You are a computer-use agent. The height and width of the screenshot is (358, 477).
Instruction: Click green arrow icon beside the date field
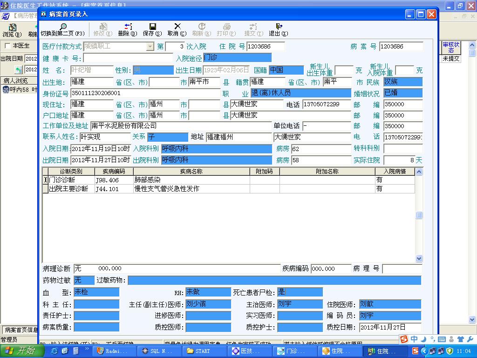[x=19, y=70]
